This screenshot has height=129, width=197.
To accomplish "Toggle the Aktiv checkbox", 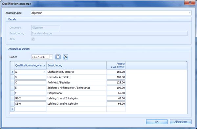I will tap(33, 39).
